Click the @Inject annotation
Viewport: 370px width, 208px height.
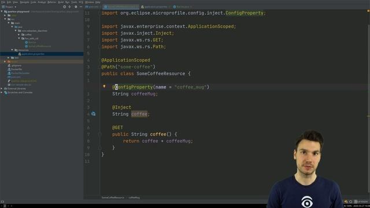coord(121,107)
